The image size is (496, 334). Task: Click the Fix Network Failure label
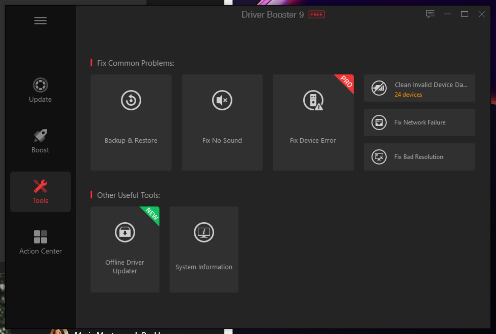pyautogui.click(x=420, y=122)
